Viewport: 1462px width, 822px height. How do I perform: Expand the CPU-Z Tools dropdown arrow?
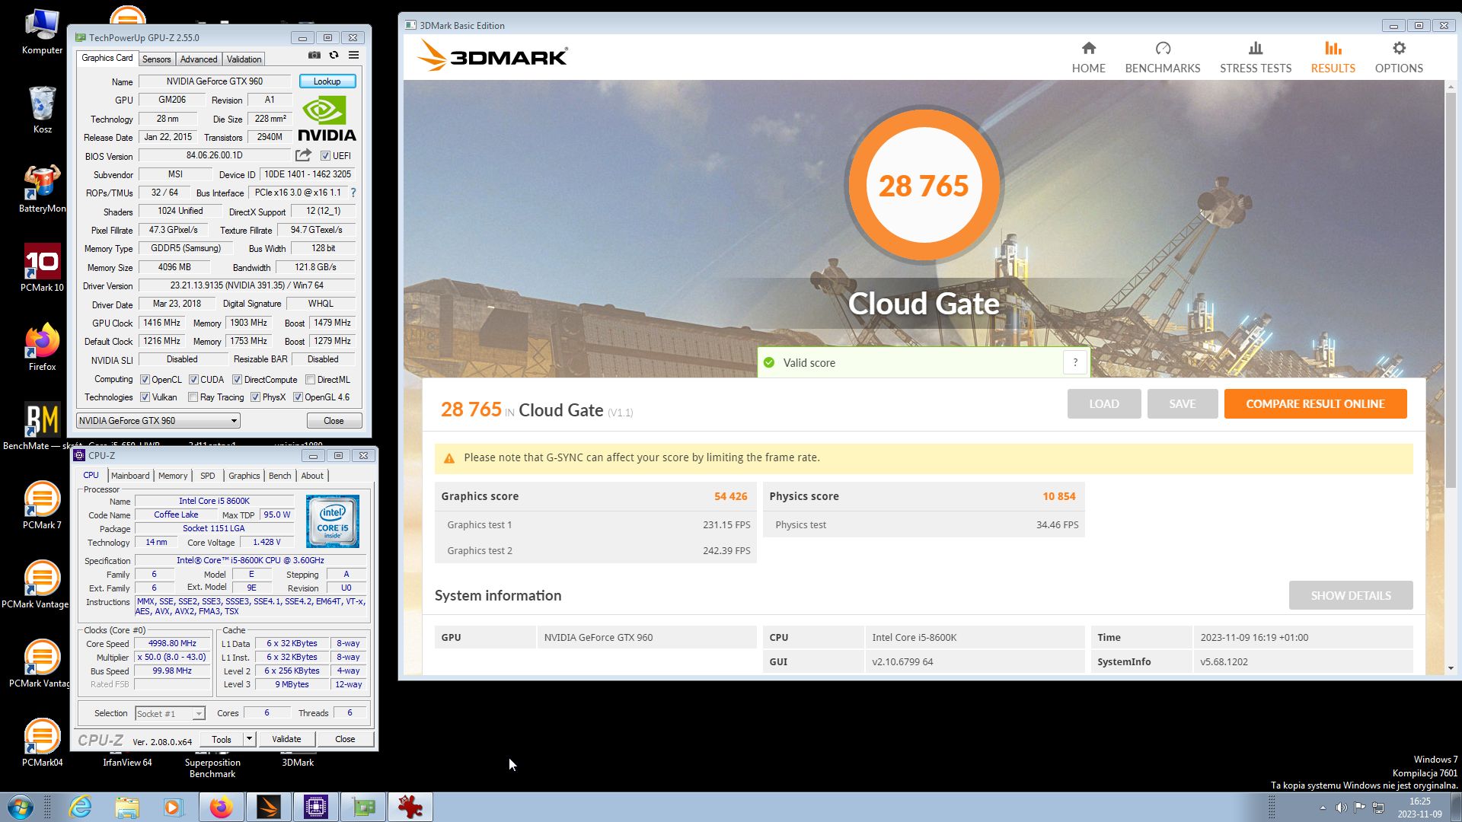(249, 739)
